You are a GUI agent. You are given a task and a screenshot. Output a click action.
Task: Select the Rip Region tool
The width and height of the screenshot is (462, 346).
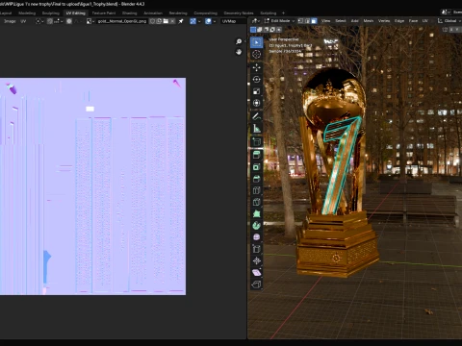coord(256,284)
